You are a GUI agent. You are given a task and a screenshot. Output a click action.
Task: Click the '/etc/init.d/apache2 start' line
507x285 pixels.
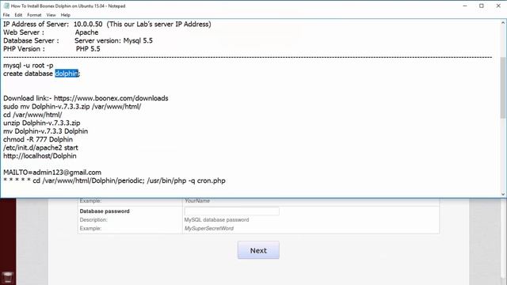tap(40, 148)
